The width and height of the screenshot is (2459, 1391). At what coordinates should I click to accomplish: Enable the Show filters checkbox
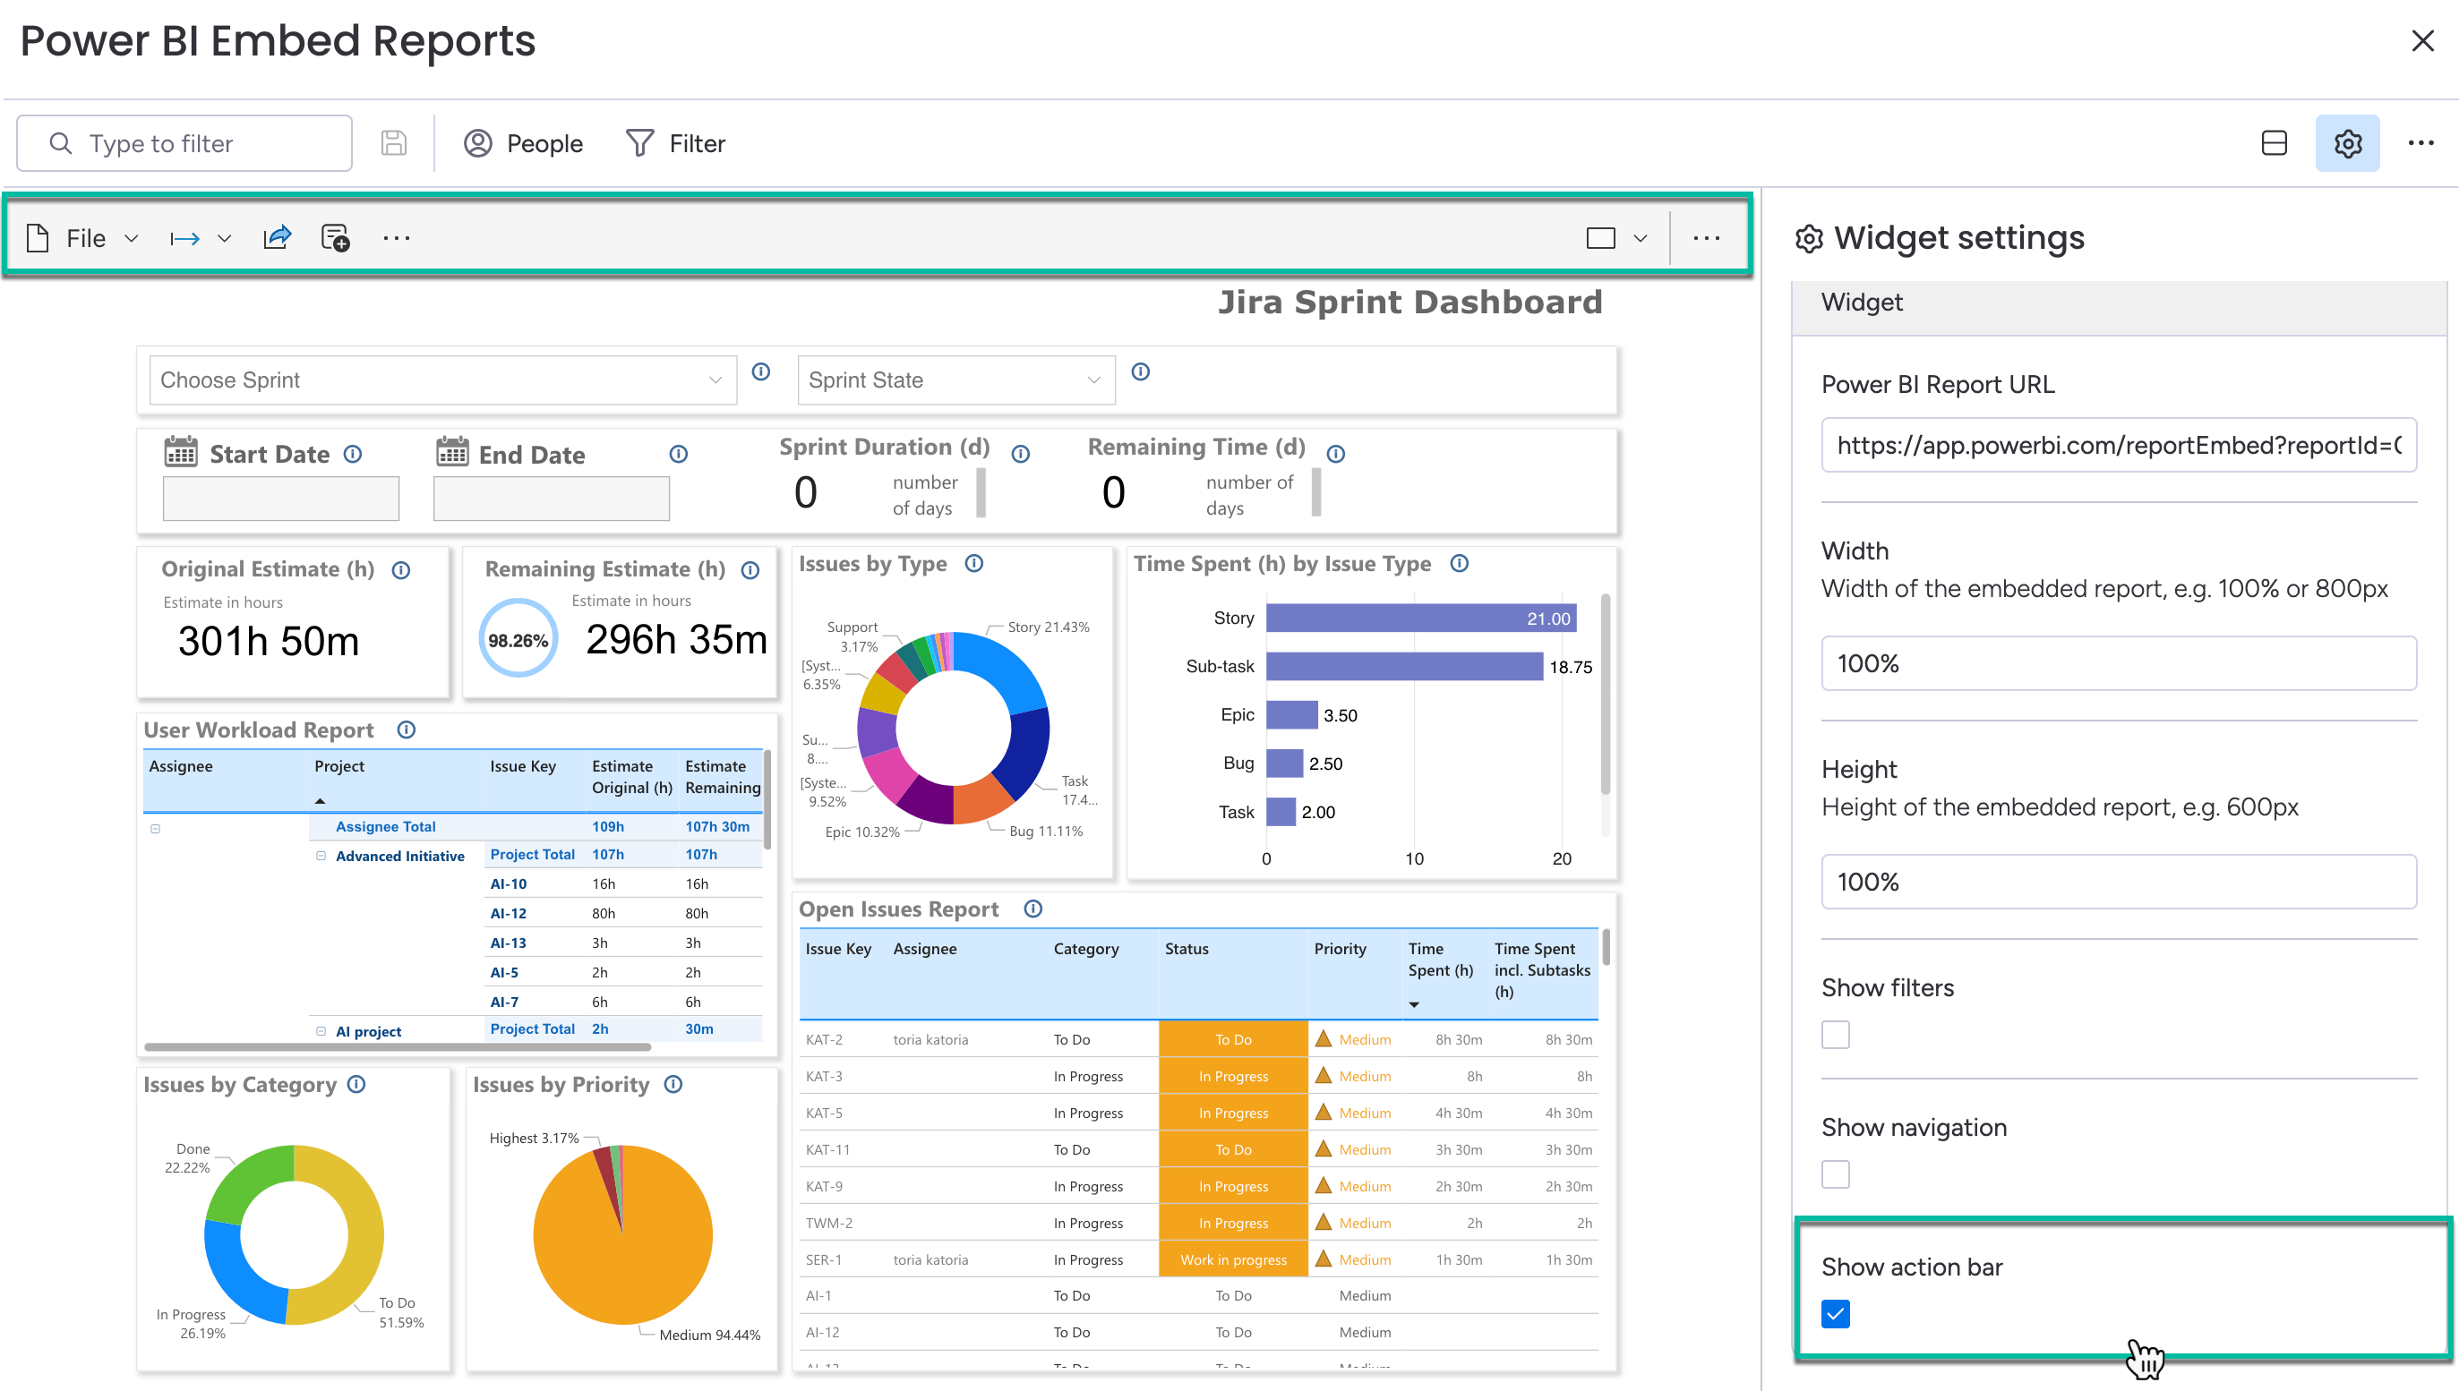click(x=1835, y=1035)
